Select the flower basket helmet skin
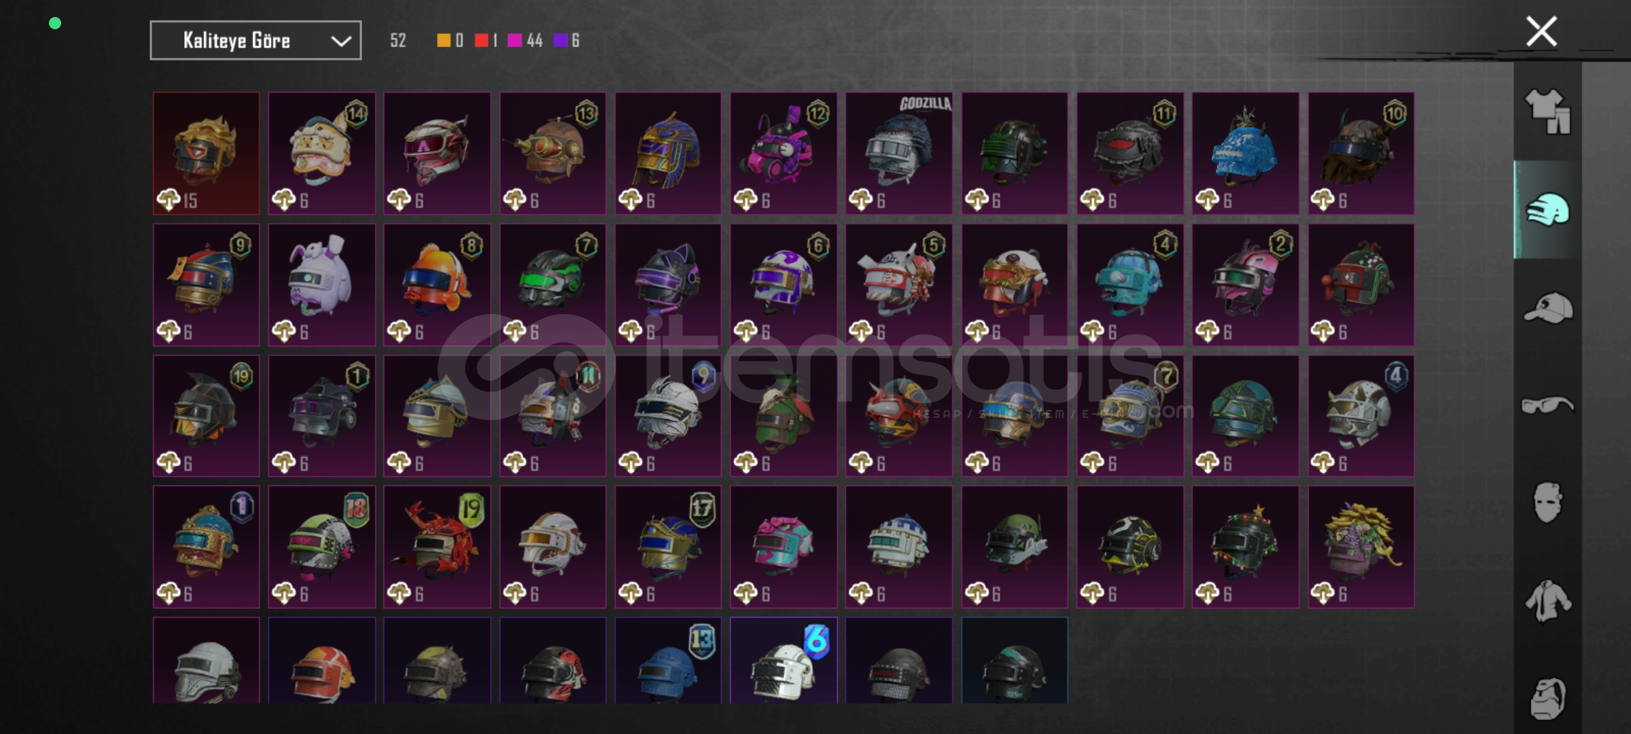Screen dimensions: 1631x734 pyautogui.click(x=1361, y=546)
